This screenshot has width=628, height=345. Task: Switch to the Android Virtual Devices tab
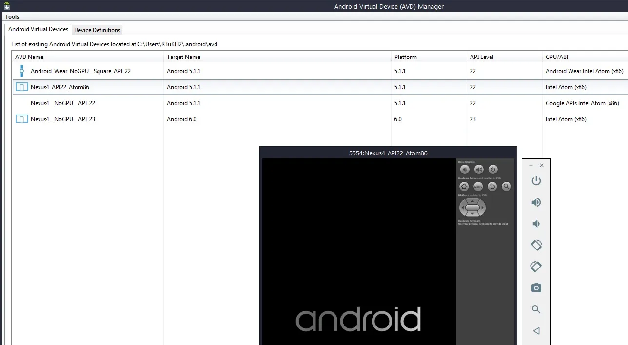39,29
